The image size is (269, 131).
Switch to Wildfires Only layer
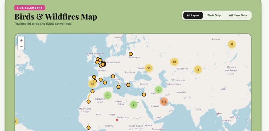pyautogui.click(x=238, y=15)
